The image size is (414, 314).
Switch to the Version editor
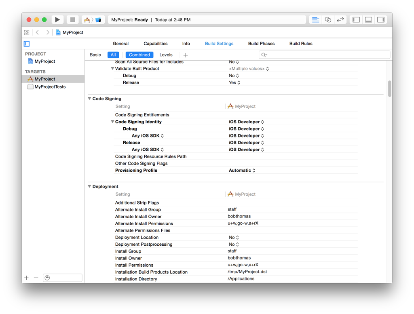(340, 20)
